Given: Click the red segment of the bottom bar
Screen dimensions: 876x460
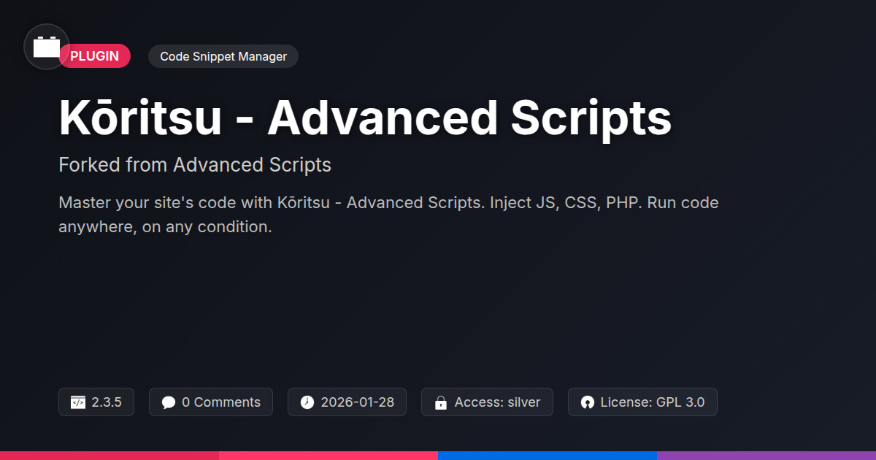Looking at the screenshot, I should (x=109, y=455).
